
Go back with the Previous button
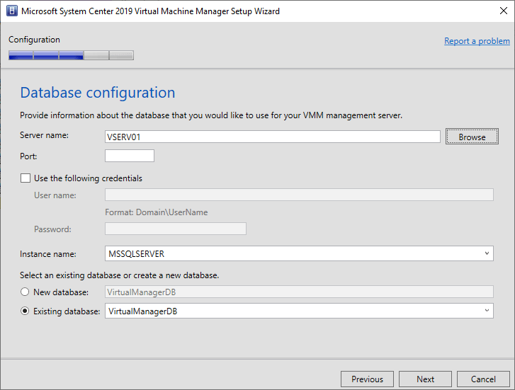(367, 379)
